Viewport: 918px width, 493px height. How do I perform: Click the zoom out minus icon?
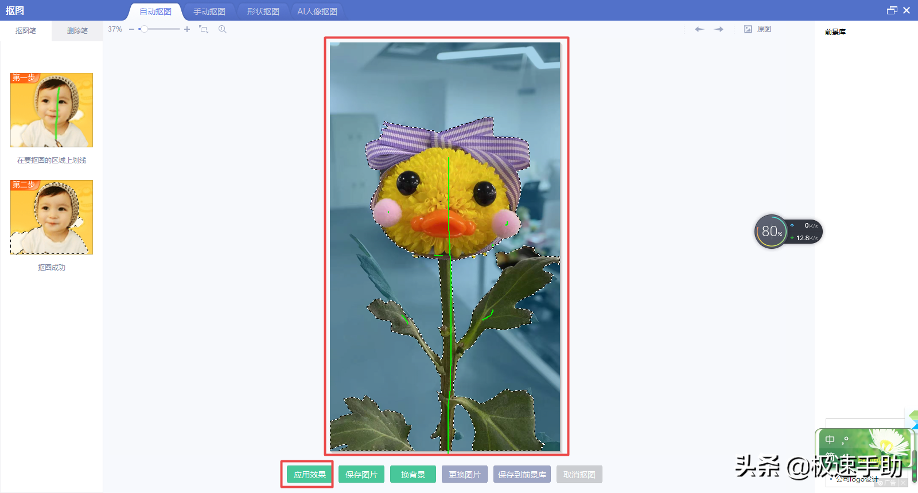pyautogui.click(x=131, y=29)
